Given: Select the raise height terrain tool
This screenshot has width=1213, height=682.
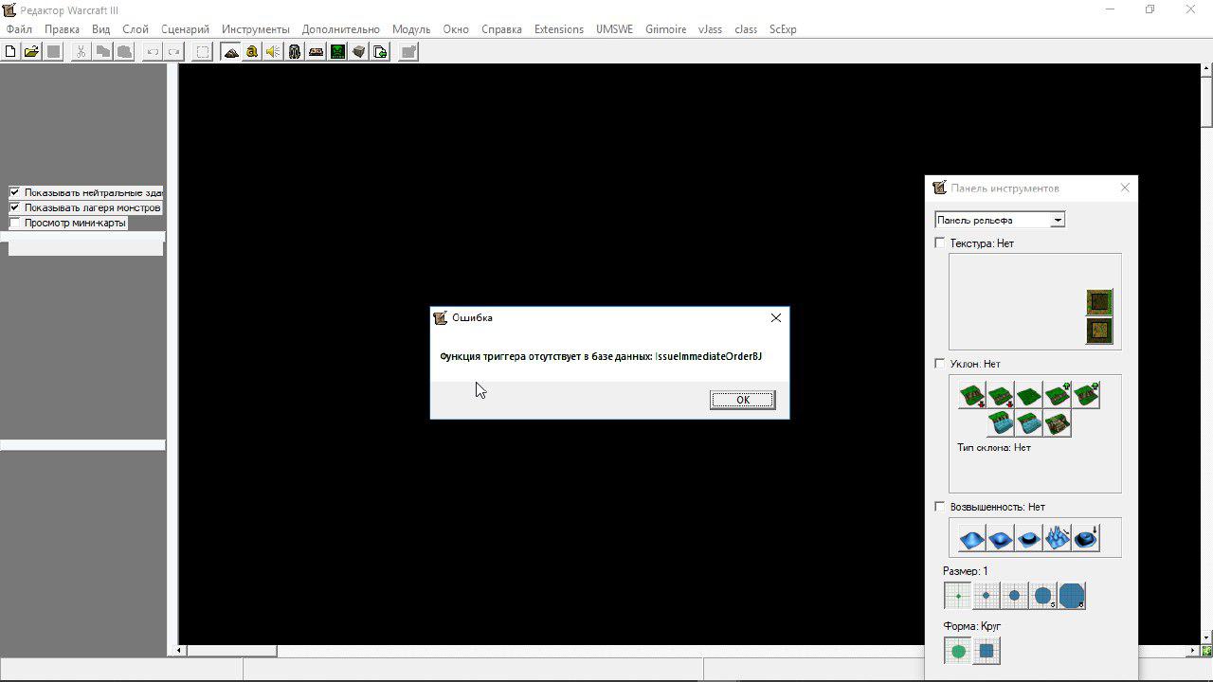Looking at the screenshot, I should tap(972, 539).
